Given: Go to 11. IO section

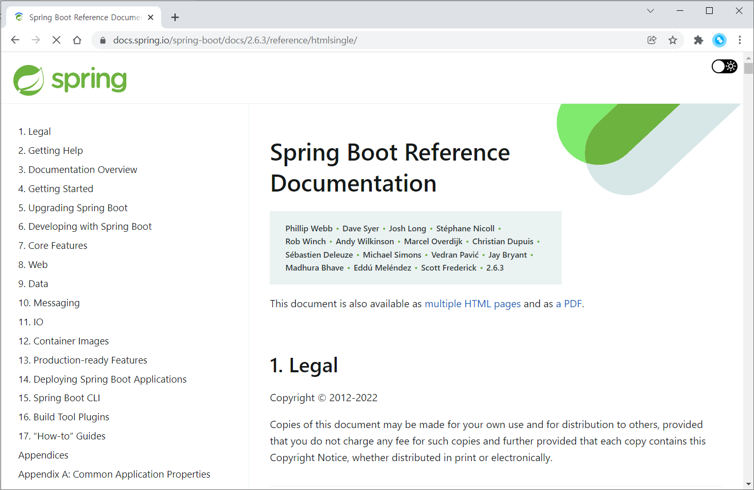Looking at the screenshot, I should (x=31, y=322).
